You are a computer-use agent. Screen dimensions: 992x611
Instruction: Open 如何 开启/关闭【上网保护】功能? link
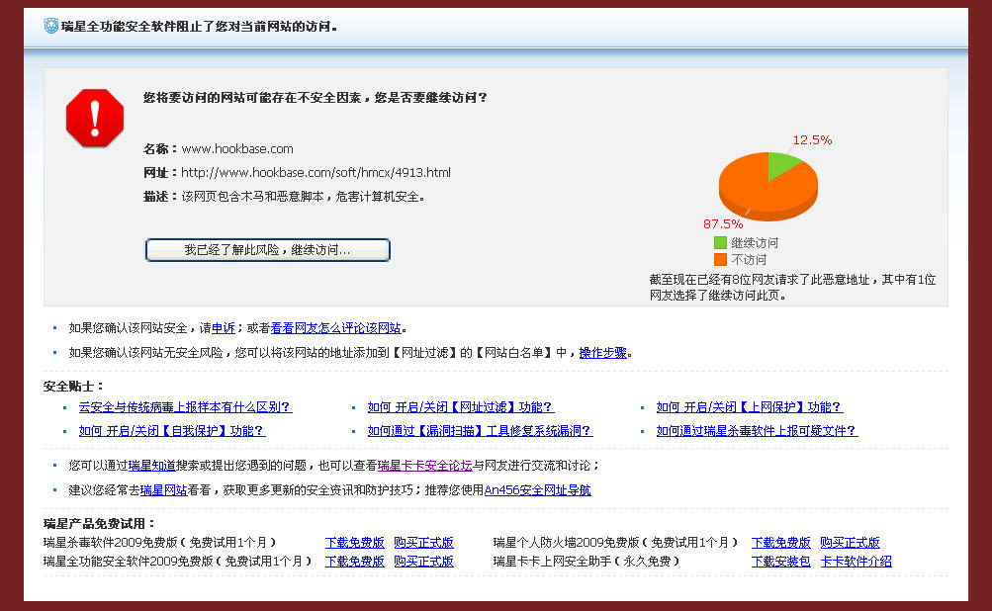pyautogui.click(x=750, y=407)
